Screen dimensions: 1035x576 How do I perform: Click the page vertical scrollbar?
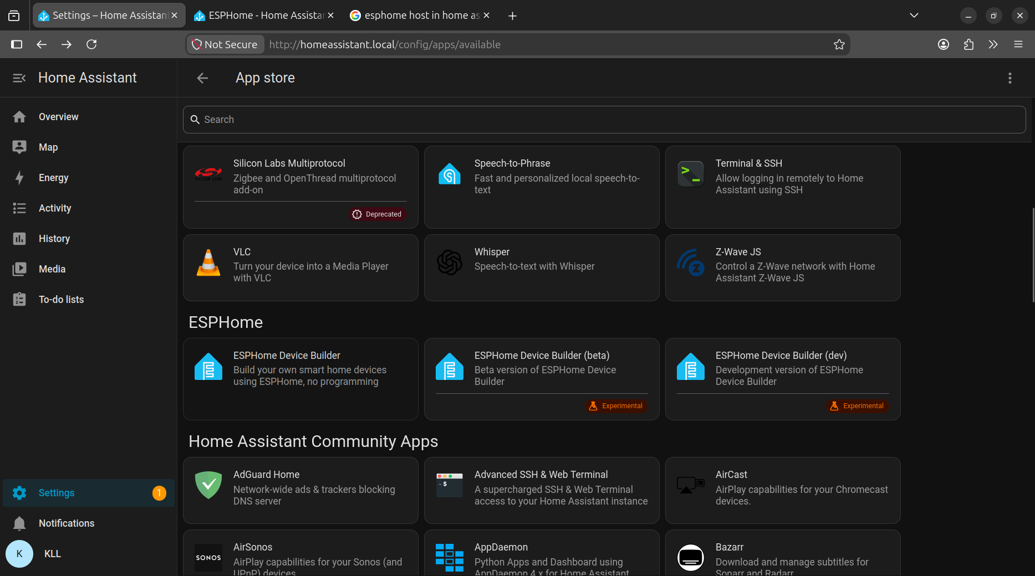tap(1033, 255)
